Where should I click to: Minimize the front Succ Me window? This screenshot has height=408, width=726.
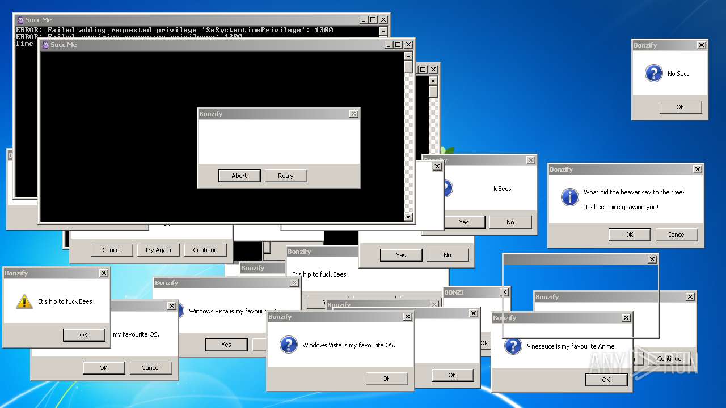389,45
